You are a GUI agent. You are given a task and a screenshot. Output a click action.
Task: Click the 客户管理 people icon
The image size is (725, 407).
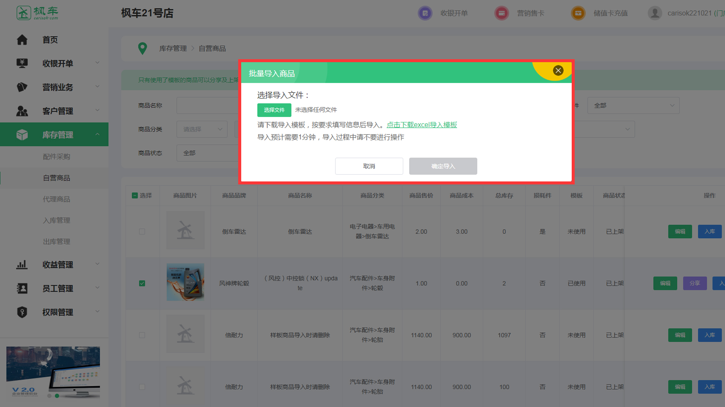22,111
